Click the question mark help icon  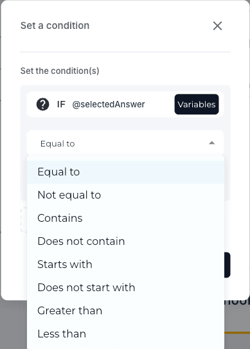[x=43, y=104]
